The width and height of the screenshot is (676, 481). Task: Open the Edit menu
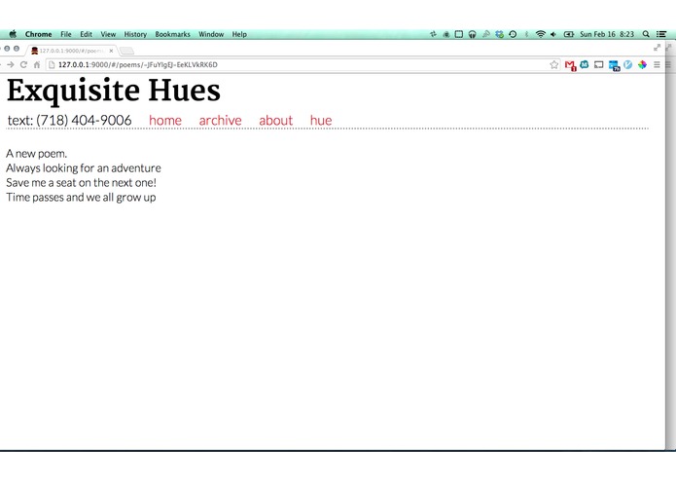point(86,34)
